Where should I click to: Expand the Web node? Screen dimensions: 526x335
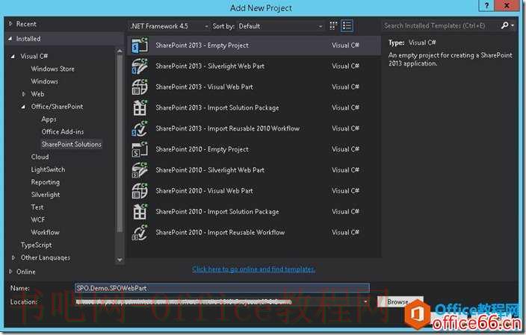23,94
